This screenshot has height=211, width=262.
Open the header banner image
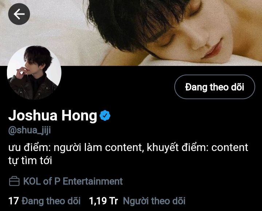point(131,33)
